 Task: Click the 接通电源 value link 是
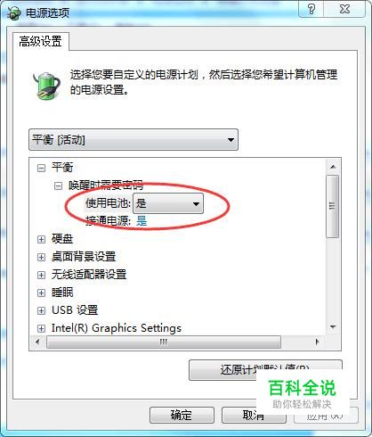click(142, 221)
